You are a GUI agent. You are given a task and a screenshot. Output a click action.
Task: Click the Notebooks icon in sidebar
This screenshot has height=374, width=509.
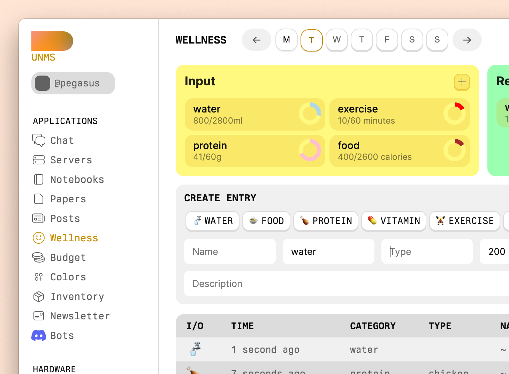click(x=39, y=179)
